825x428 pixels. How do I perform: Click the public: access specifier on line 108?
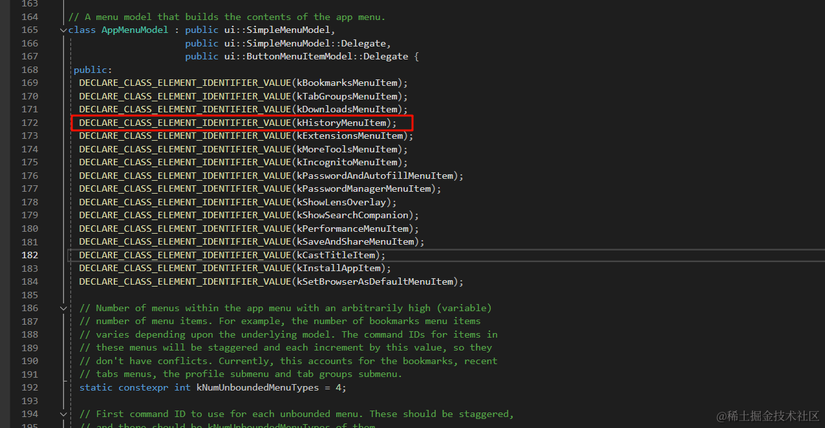pos(93,70)
